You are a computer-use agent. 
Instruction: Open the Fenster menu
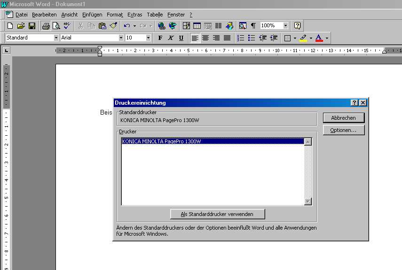(x=176, y=15)
